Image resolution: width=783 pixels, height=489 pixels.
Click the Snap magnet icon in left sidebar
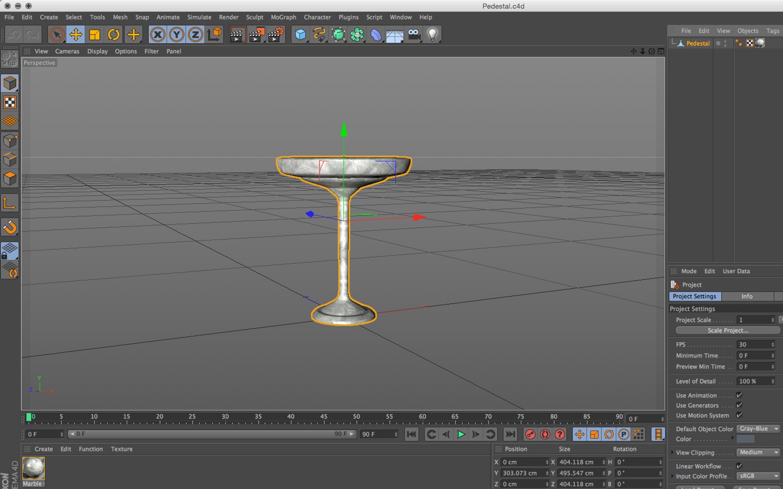click(x=10, y=227)
